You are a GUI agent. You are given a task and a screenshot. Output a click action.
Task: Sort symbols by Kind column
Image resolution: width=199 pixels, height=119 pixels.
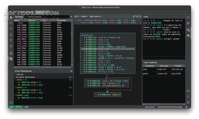(x=49, y=20)
